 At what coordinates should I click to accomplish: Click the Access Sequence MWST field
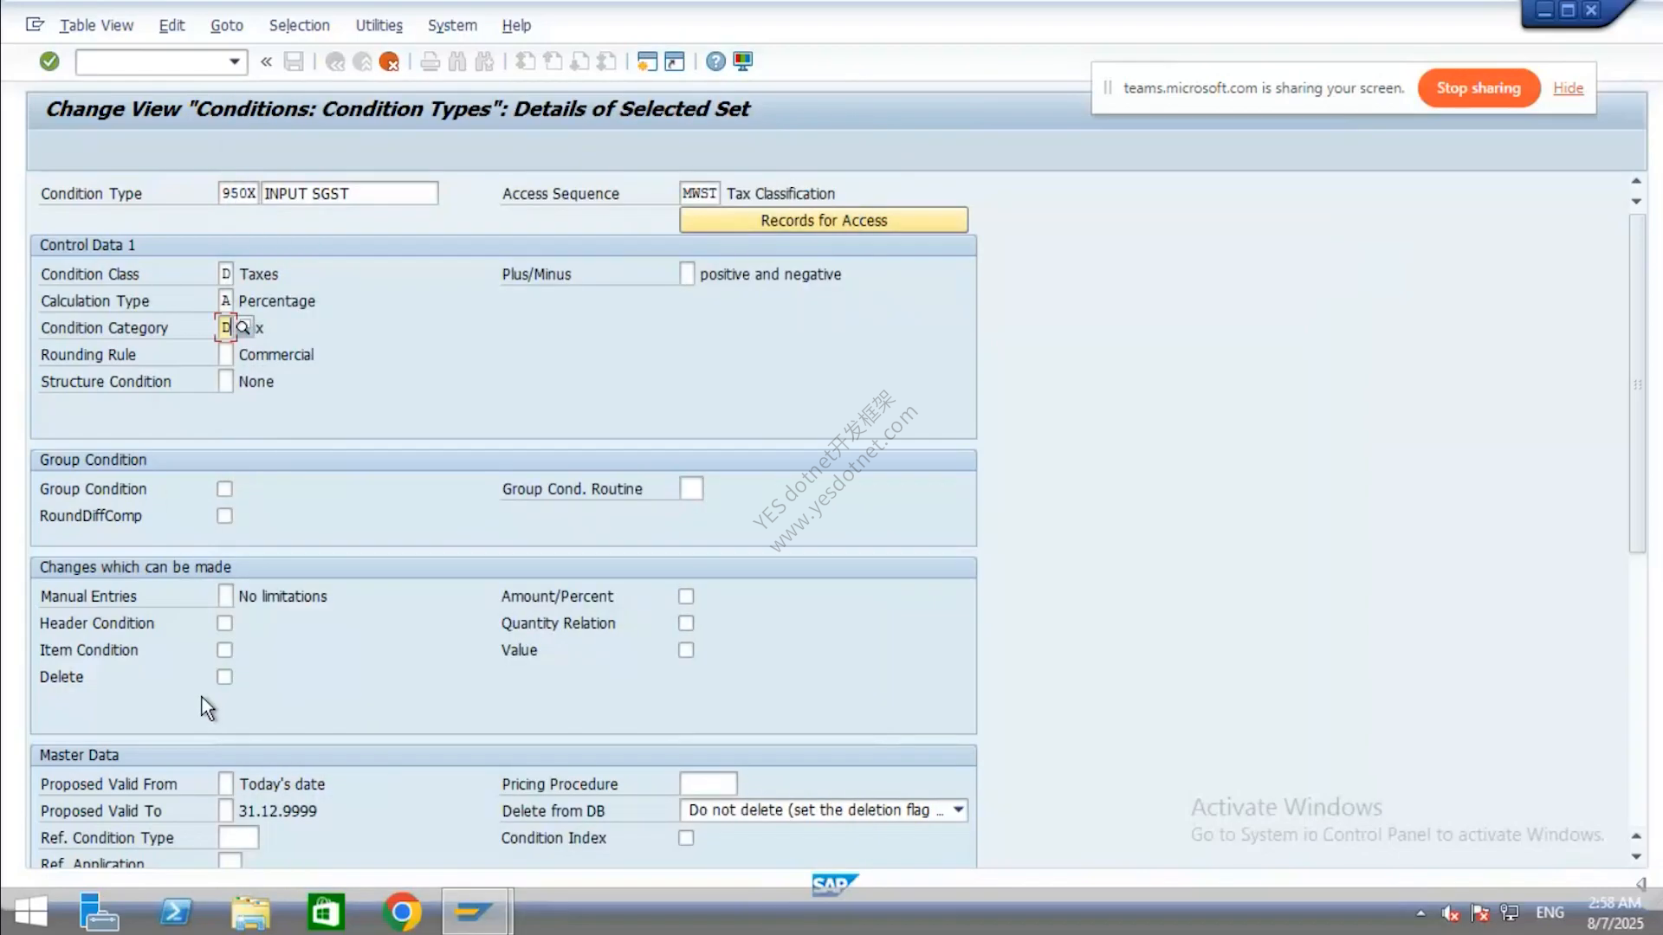pyautogui.click(x=700, y=193)
